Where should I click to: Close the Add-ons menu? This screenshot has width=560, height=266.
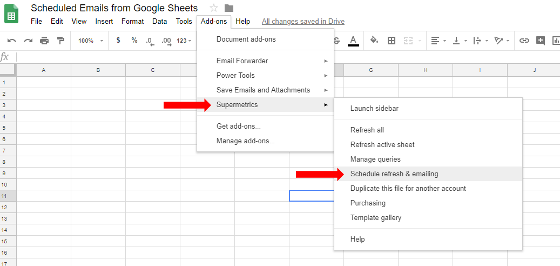[213, 22]
